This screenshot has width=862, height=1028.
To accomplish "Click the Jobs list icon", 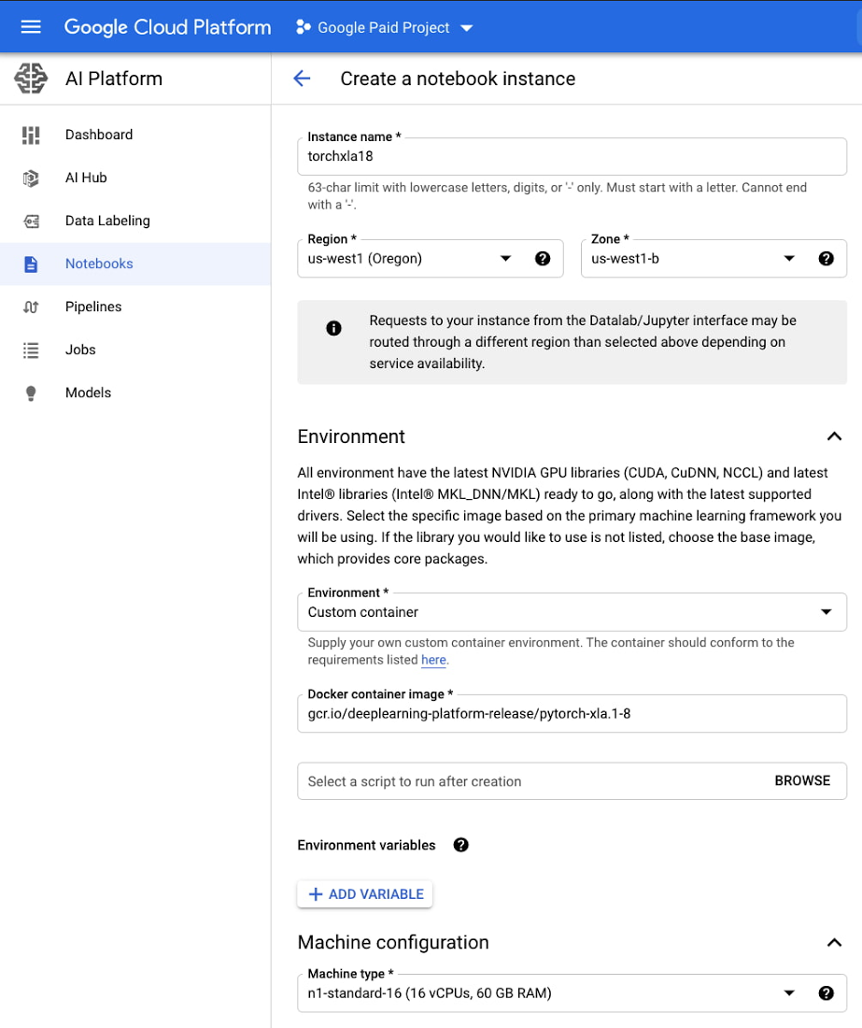I will [x=31, y=350].
